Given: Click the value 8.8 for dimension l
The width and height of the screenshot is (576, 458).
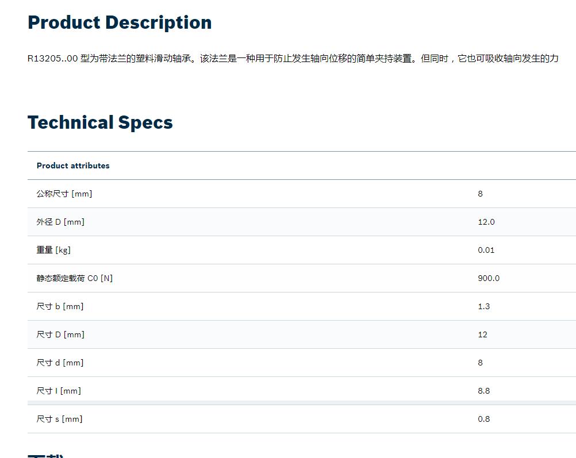Looking at the screenshot, I should point(484,391).
